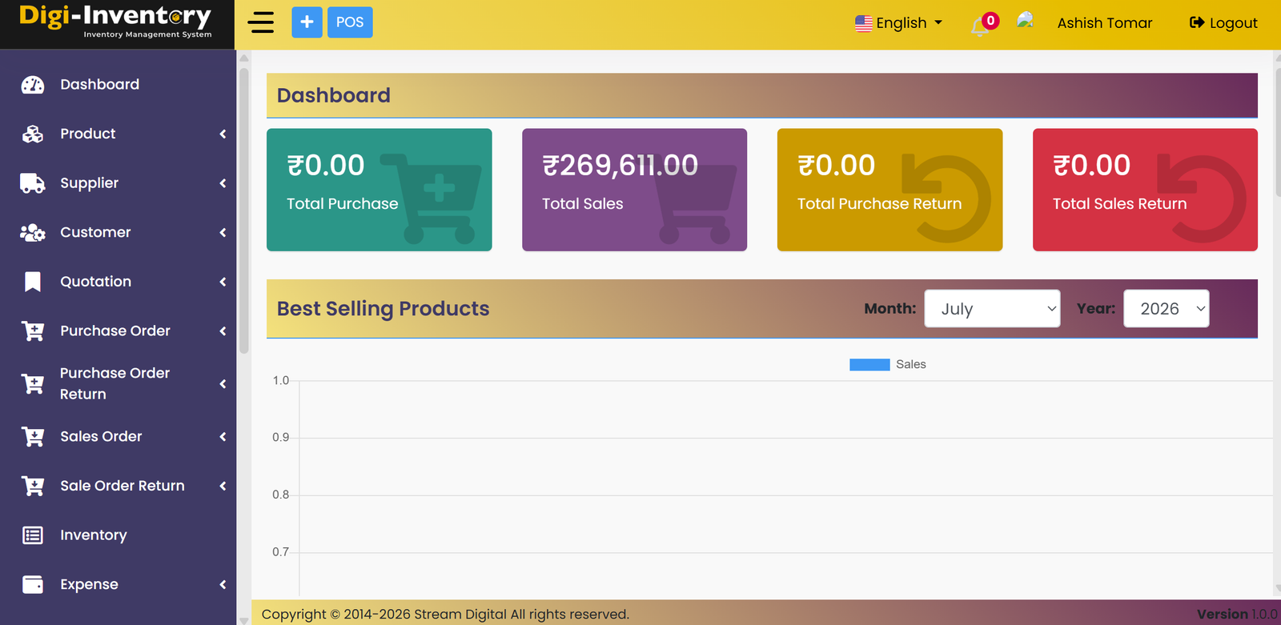1281x625 pixels.
Task: Click the Total Sales Return card
Action: [x=1145, y=190]
